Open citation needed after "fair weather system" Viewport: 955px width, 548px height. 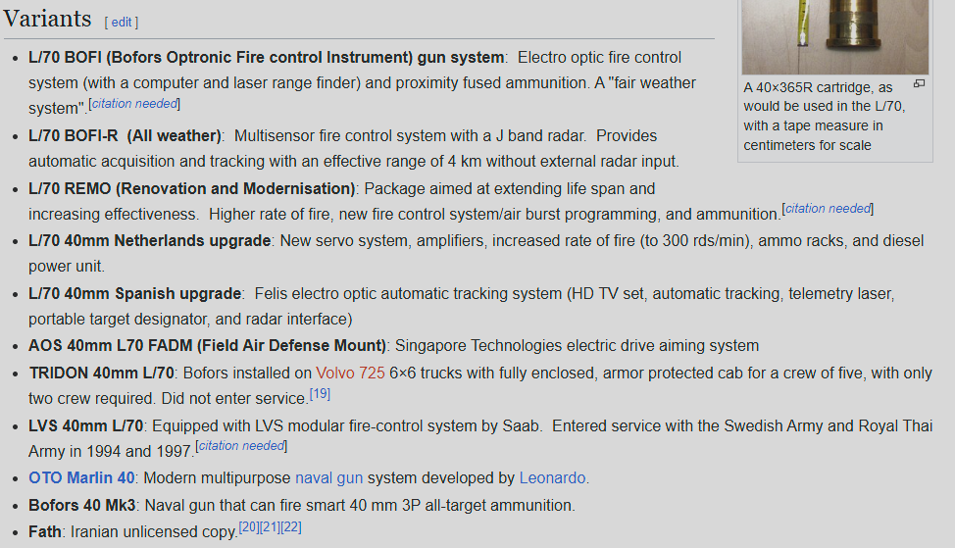(134, 104)
